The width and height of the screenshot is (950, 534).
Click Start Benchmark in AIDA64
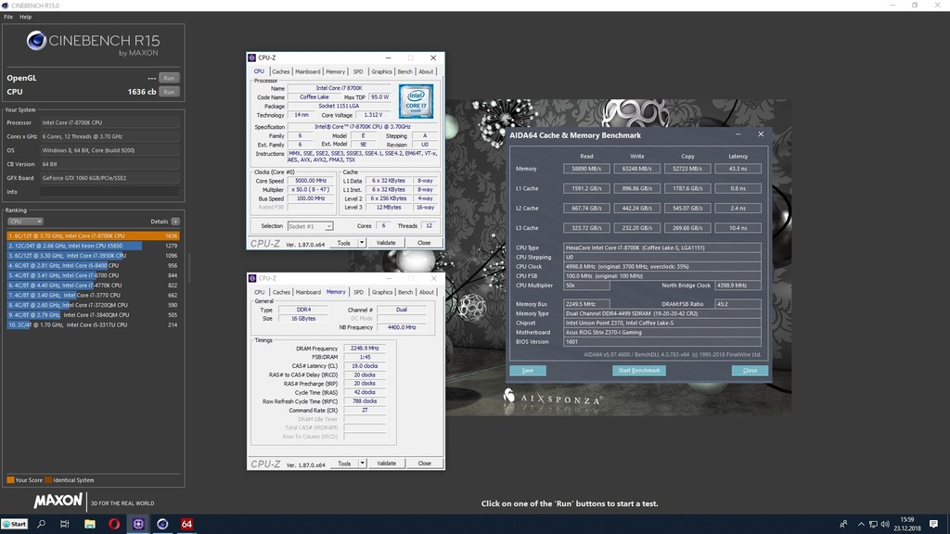click(638, 371)
